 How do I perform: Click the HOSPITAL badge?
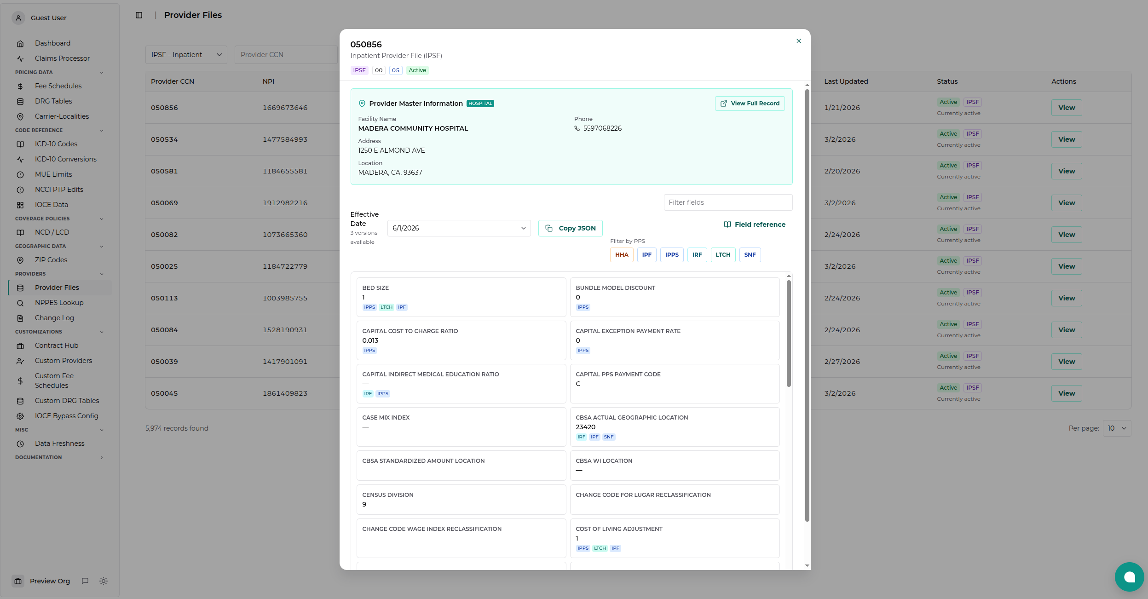(480, 104)
